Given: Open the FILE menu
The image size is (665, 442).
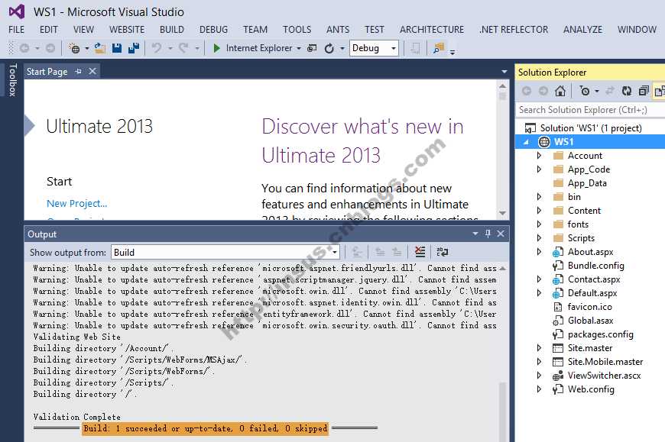Looking at the screenshot, I should (17, 30).
